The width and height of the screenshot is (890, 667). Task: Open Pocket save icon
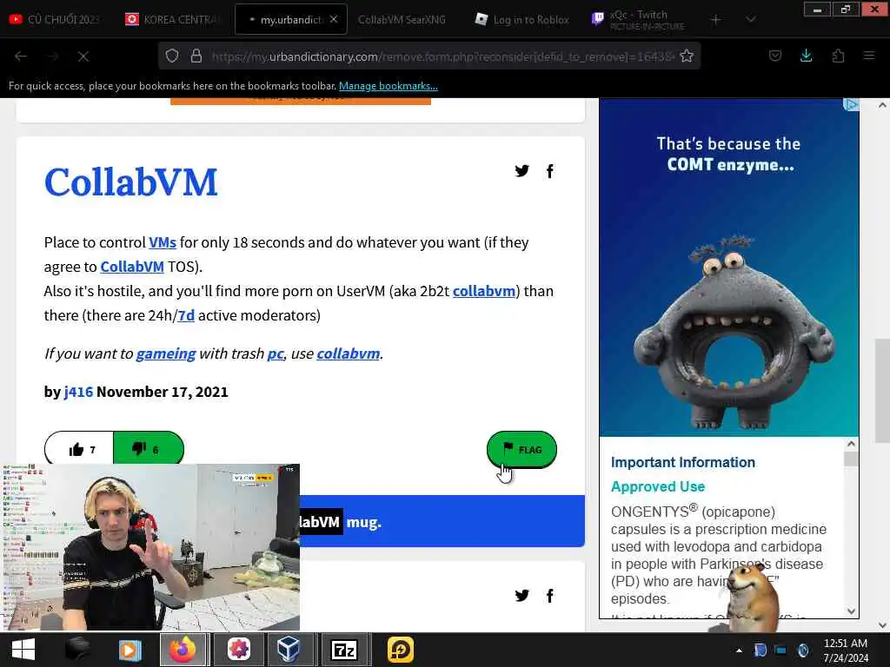point(774,56)
